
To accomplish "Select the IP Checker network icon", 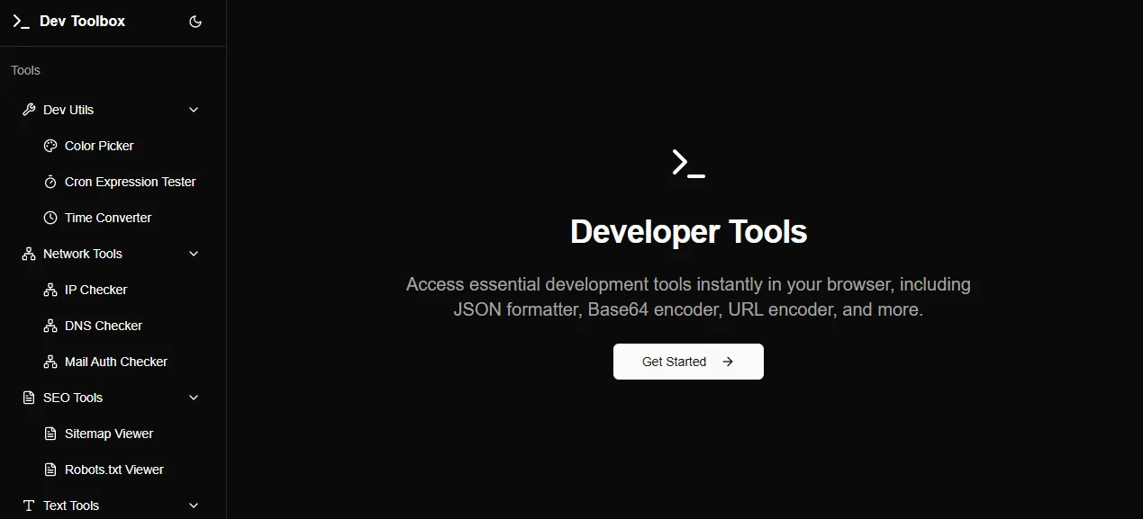I will [50, 289].
